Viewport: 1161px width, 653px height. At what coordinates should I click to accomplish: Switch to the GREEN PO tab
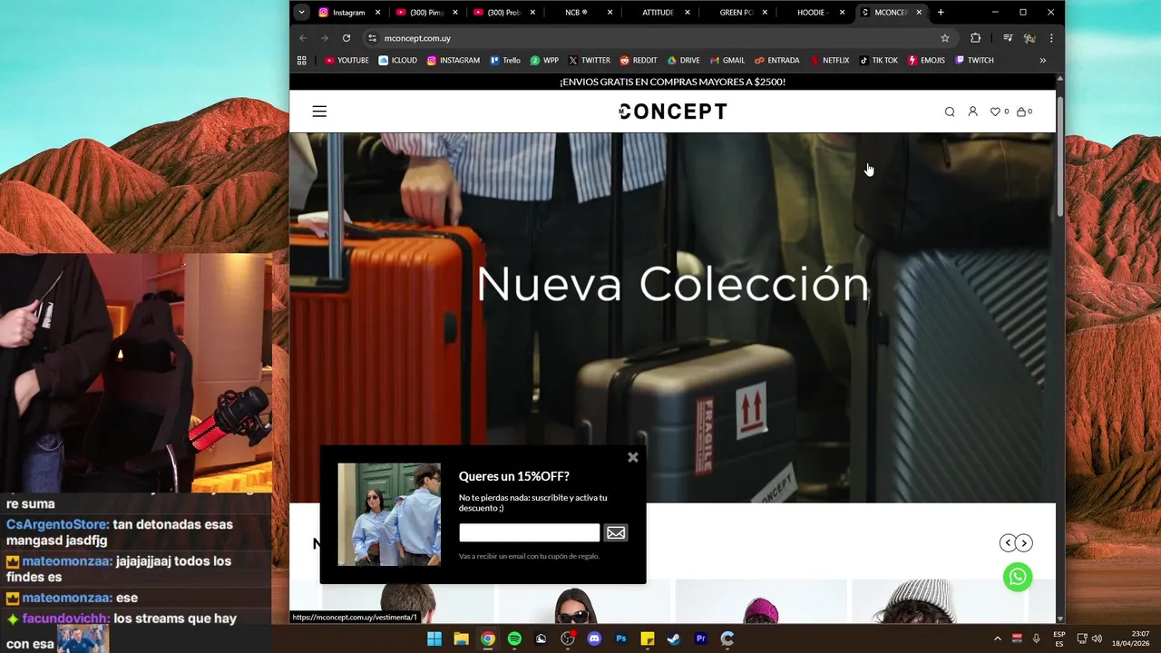tap(735, 13)
